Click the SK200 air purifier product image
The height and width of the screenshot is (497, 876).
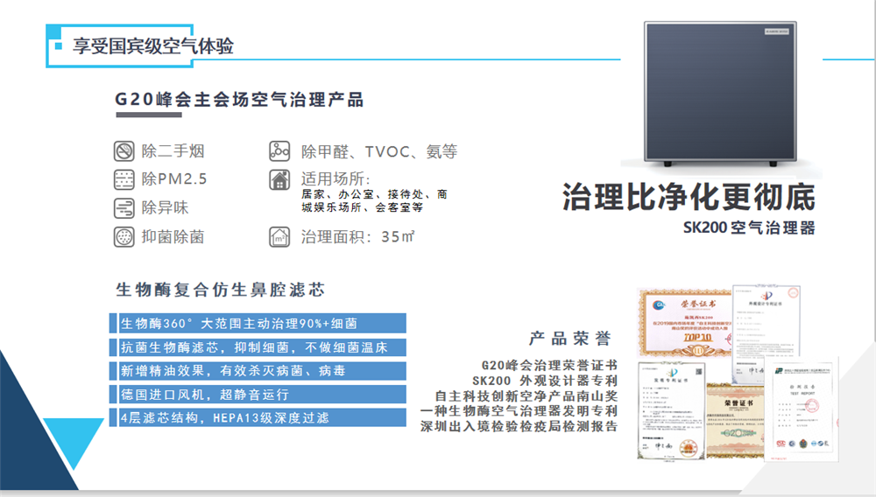point(720,94)
